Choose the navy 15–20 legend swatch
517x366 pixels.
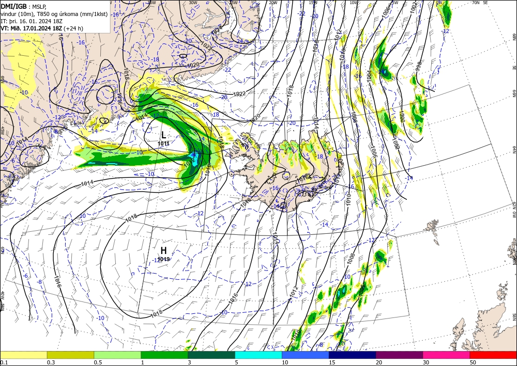point(353,355)
